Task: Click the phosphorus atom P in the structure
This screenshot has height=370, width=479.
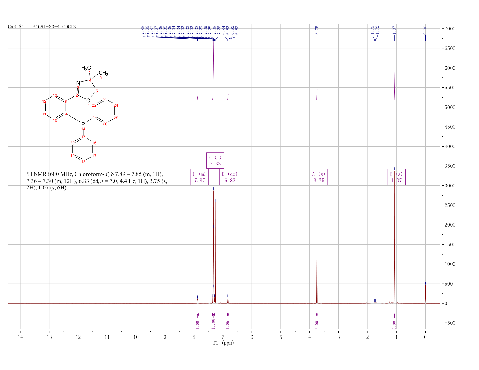Action: click(x=83, y=124)
